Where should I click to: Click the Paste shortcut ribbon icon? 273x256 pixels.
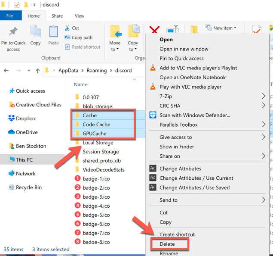[67, 47]
